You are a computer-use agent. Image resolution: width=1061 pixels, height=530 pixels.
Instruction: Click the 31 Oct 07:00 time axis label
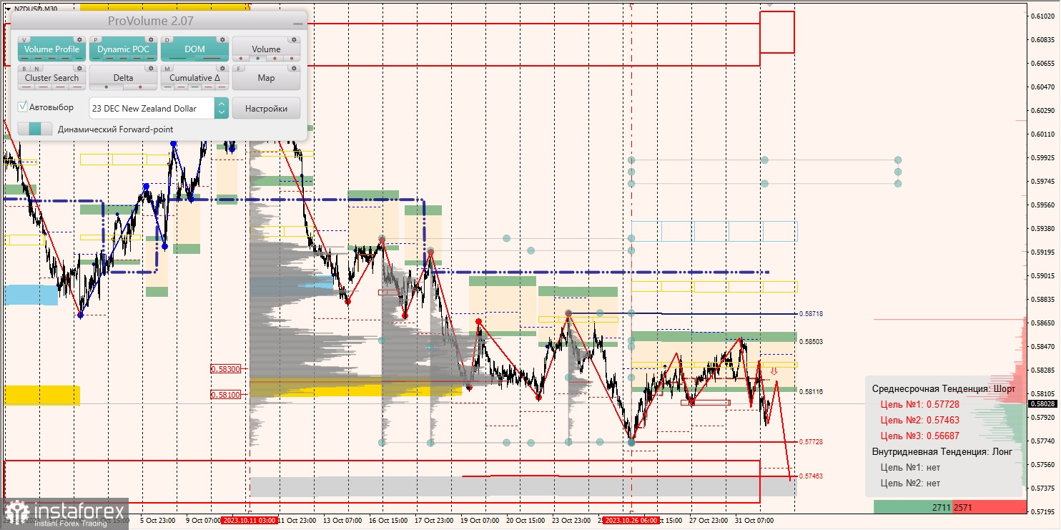click(753, 521)
